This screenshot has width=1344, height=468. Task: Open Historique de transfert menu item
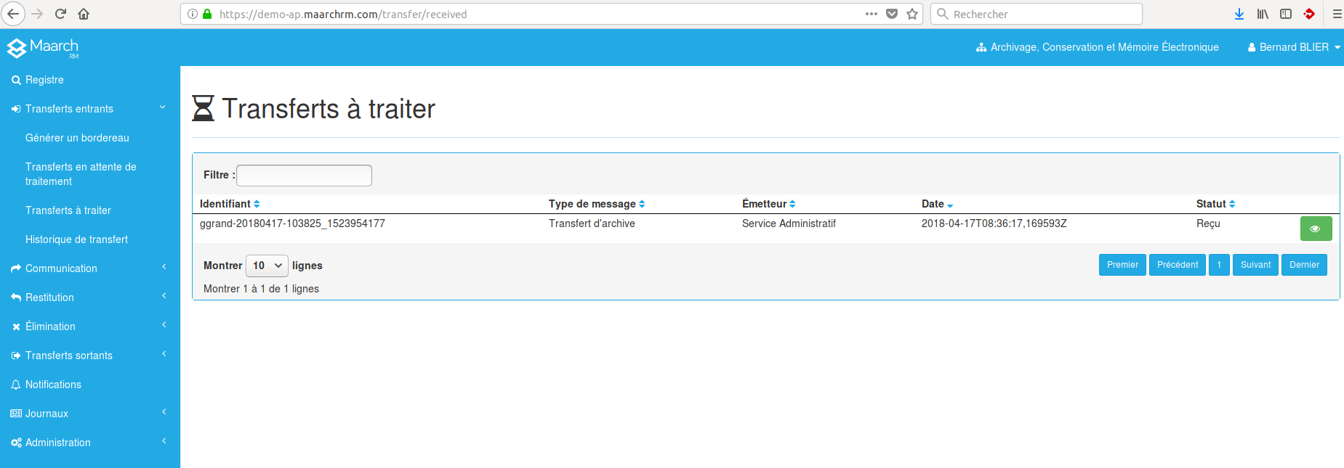coord(76,239)
